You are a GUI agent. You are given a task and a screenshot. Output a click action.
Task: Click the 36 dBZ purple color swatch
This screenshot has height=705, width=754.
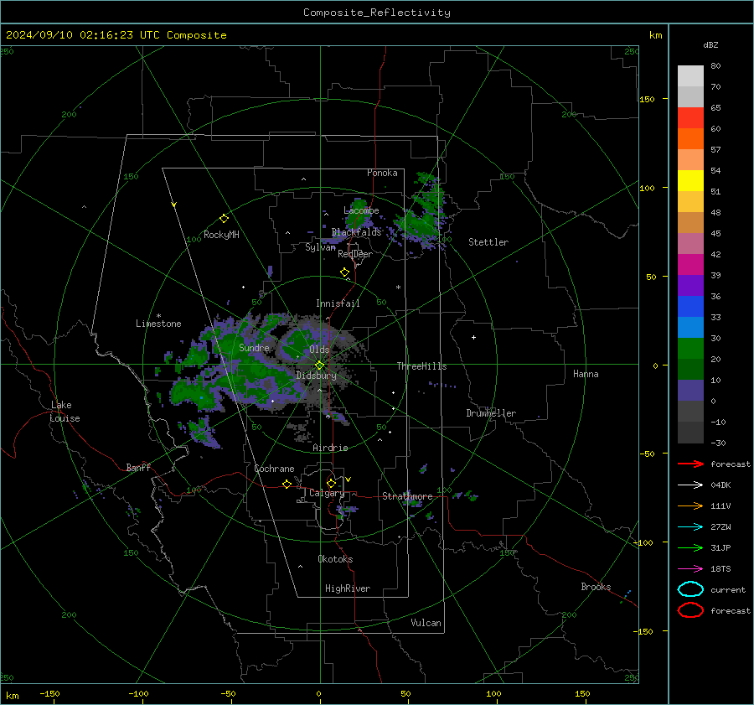coord(690,285)
